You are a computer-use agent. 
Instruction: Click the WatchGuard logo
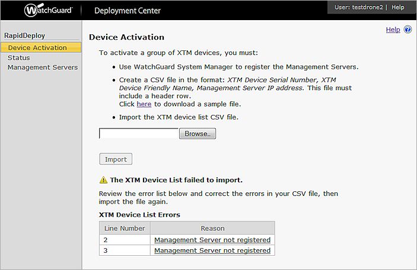click(x=48, y=10)
